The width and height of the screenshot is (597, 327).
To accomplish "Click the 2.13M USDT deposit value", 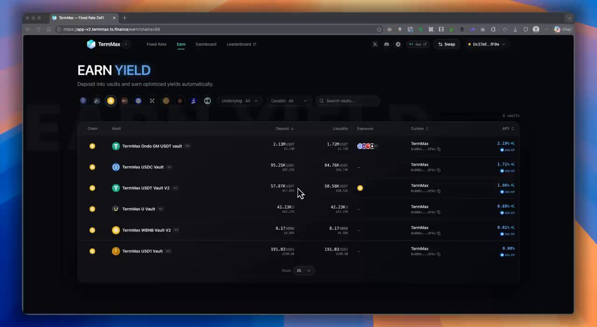I will coord(284,144).
